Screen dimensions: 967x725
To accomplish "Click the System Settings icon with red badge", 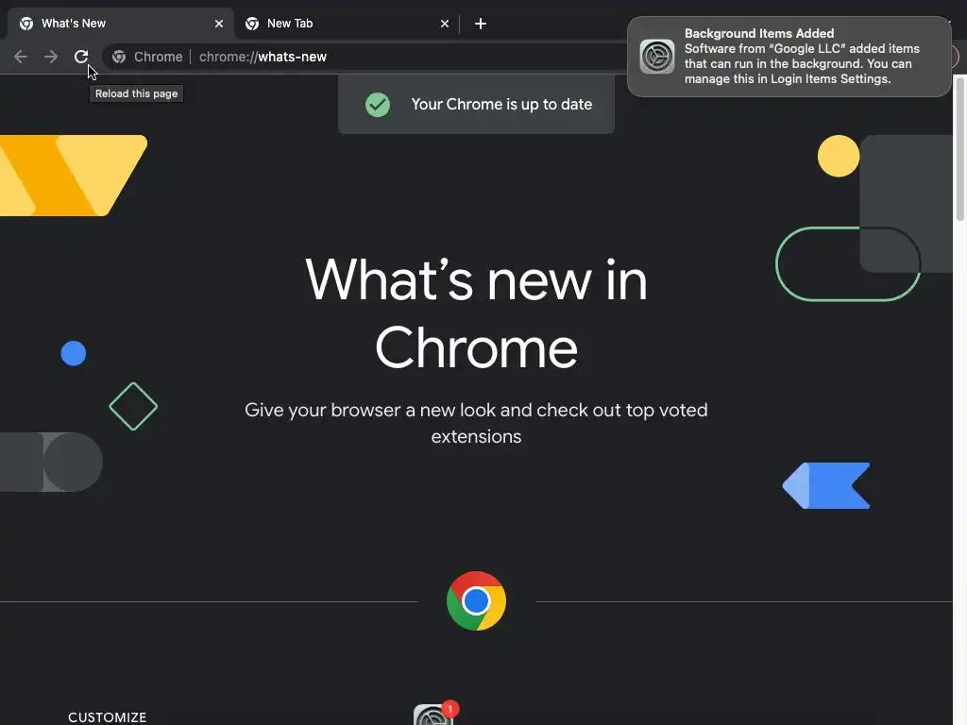I will [x=434, y=714].
